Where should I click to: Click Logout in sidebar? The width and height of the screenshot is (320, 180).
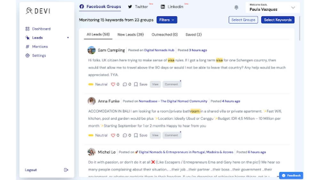pos(31,170)
